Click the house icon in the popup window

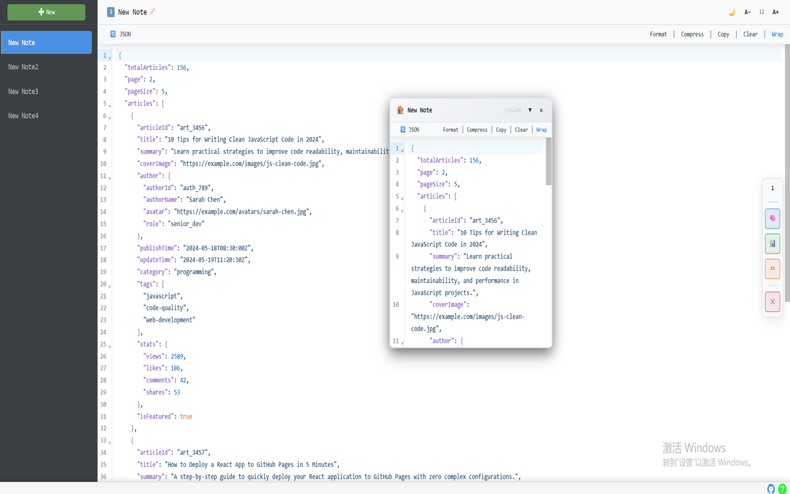coord(400,110)
